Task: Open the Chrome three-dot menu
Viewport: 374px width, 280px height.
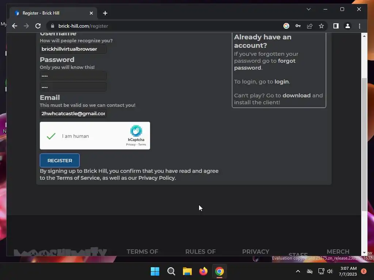Action: tap(359, 26)
